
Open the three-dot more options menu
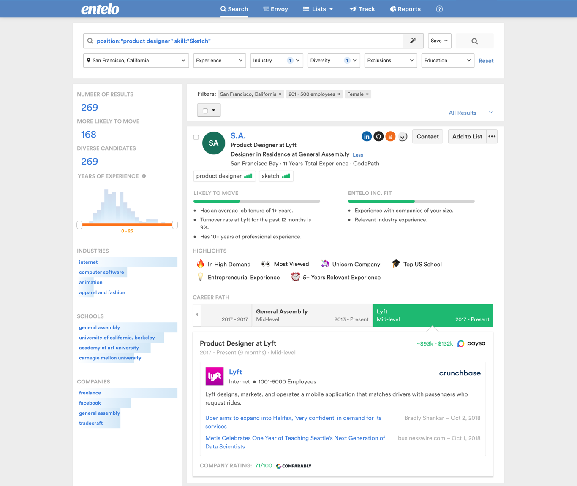coord(492,137)
